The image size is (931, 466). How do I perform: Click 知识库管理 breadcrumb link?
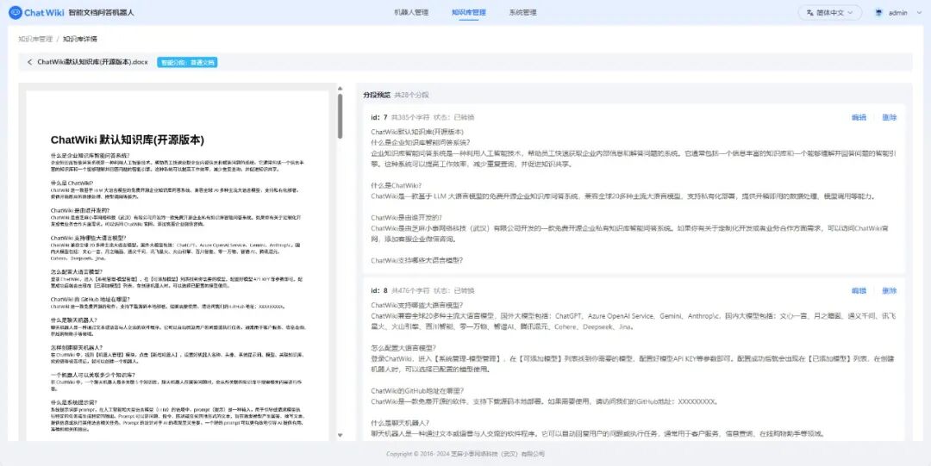point(35,39)
